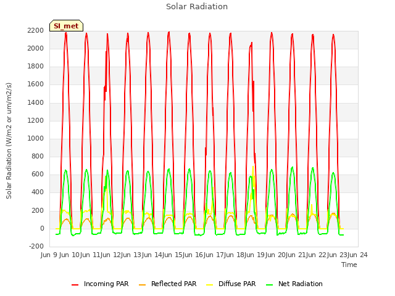Click the Jun 18 x-axis date label
395x296 pixels.
tap(235, 255)
